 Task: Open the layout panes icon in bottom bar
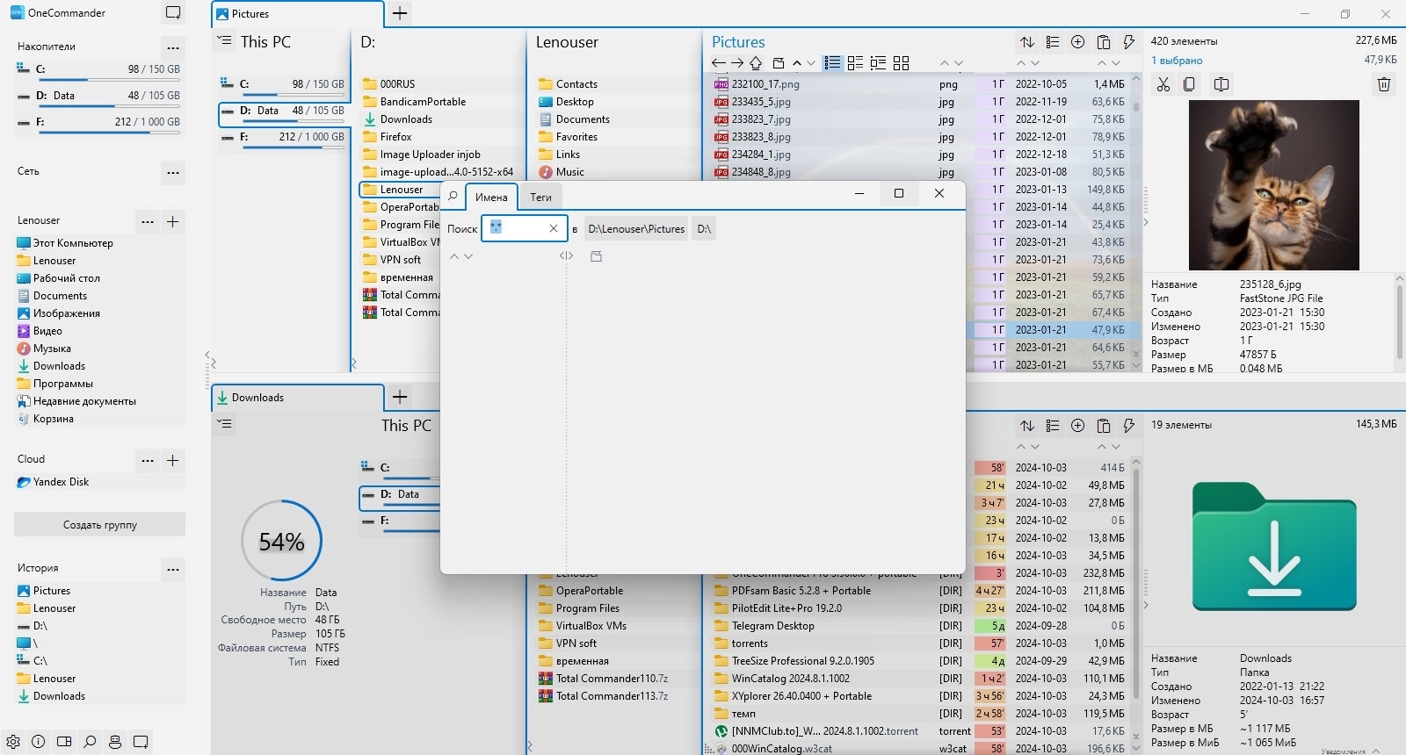click(x=64, y=742)
